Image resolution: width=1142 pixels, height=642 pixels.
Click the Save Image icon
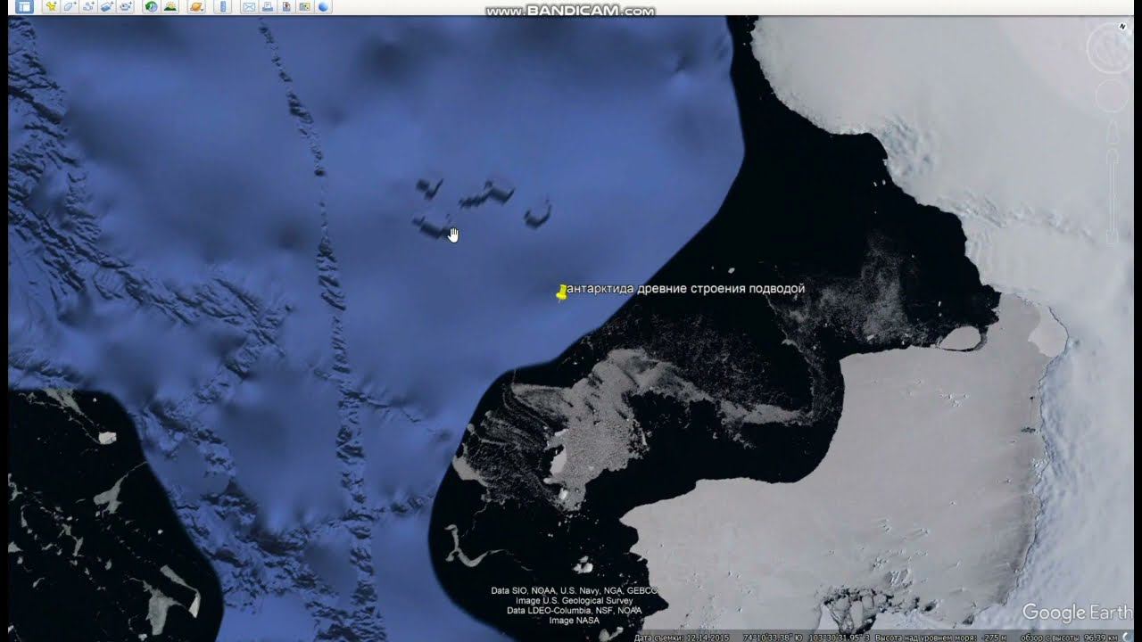pos(286,6)
